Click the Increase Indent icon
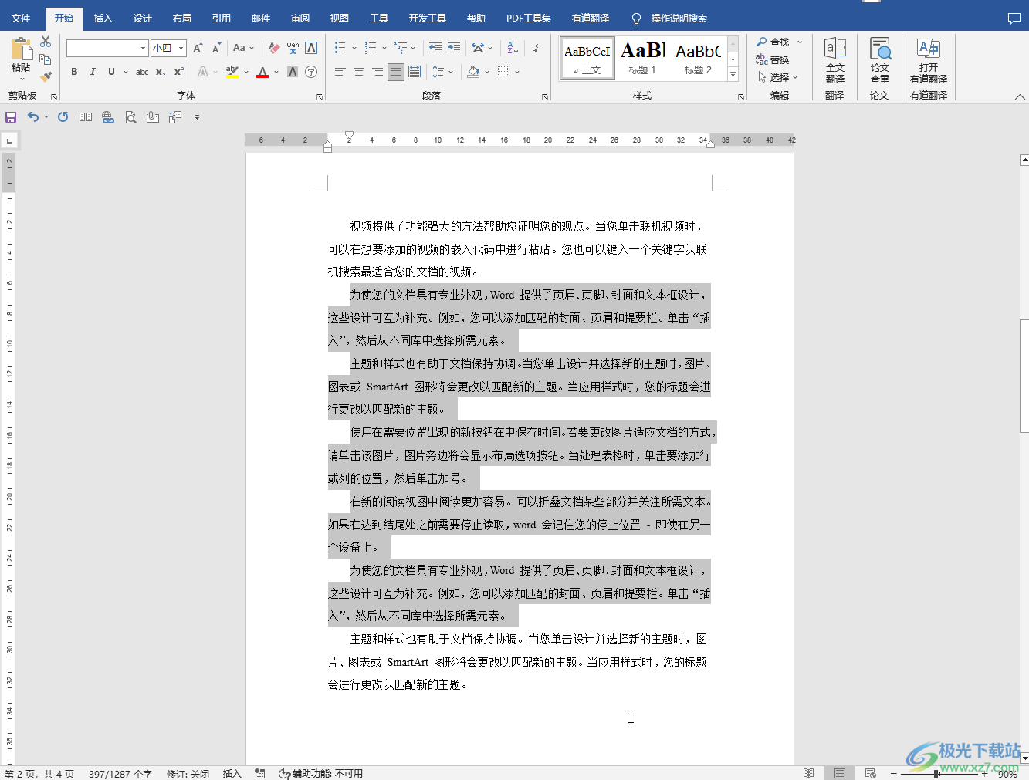Image resolution: width=1029 pixels, height=780 pixels. point(454,48)
